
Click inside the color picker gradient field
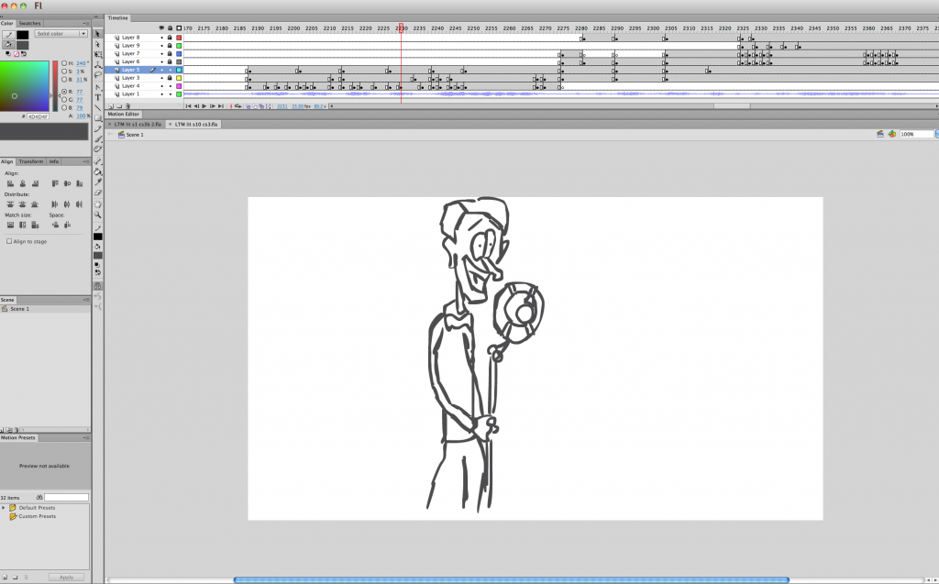(23, 87)
